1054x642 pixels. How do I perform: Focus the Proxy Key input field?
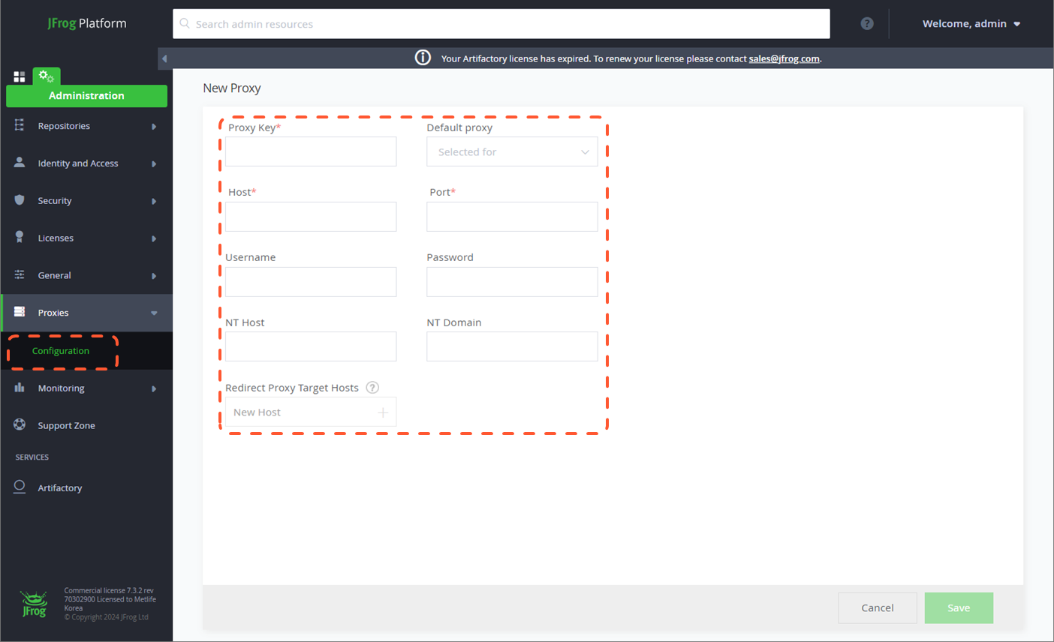tap(311, 152)
